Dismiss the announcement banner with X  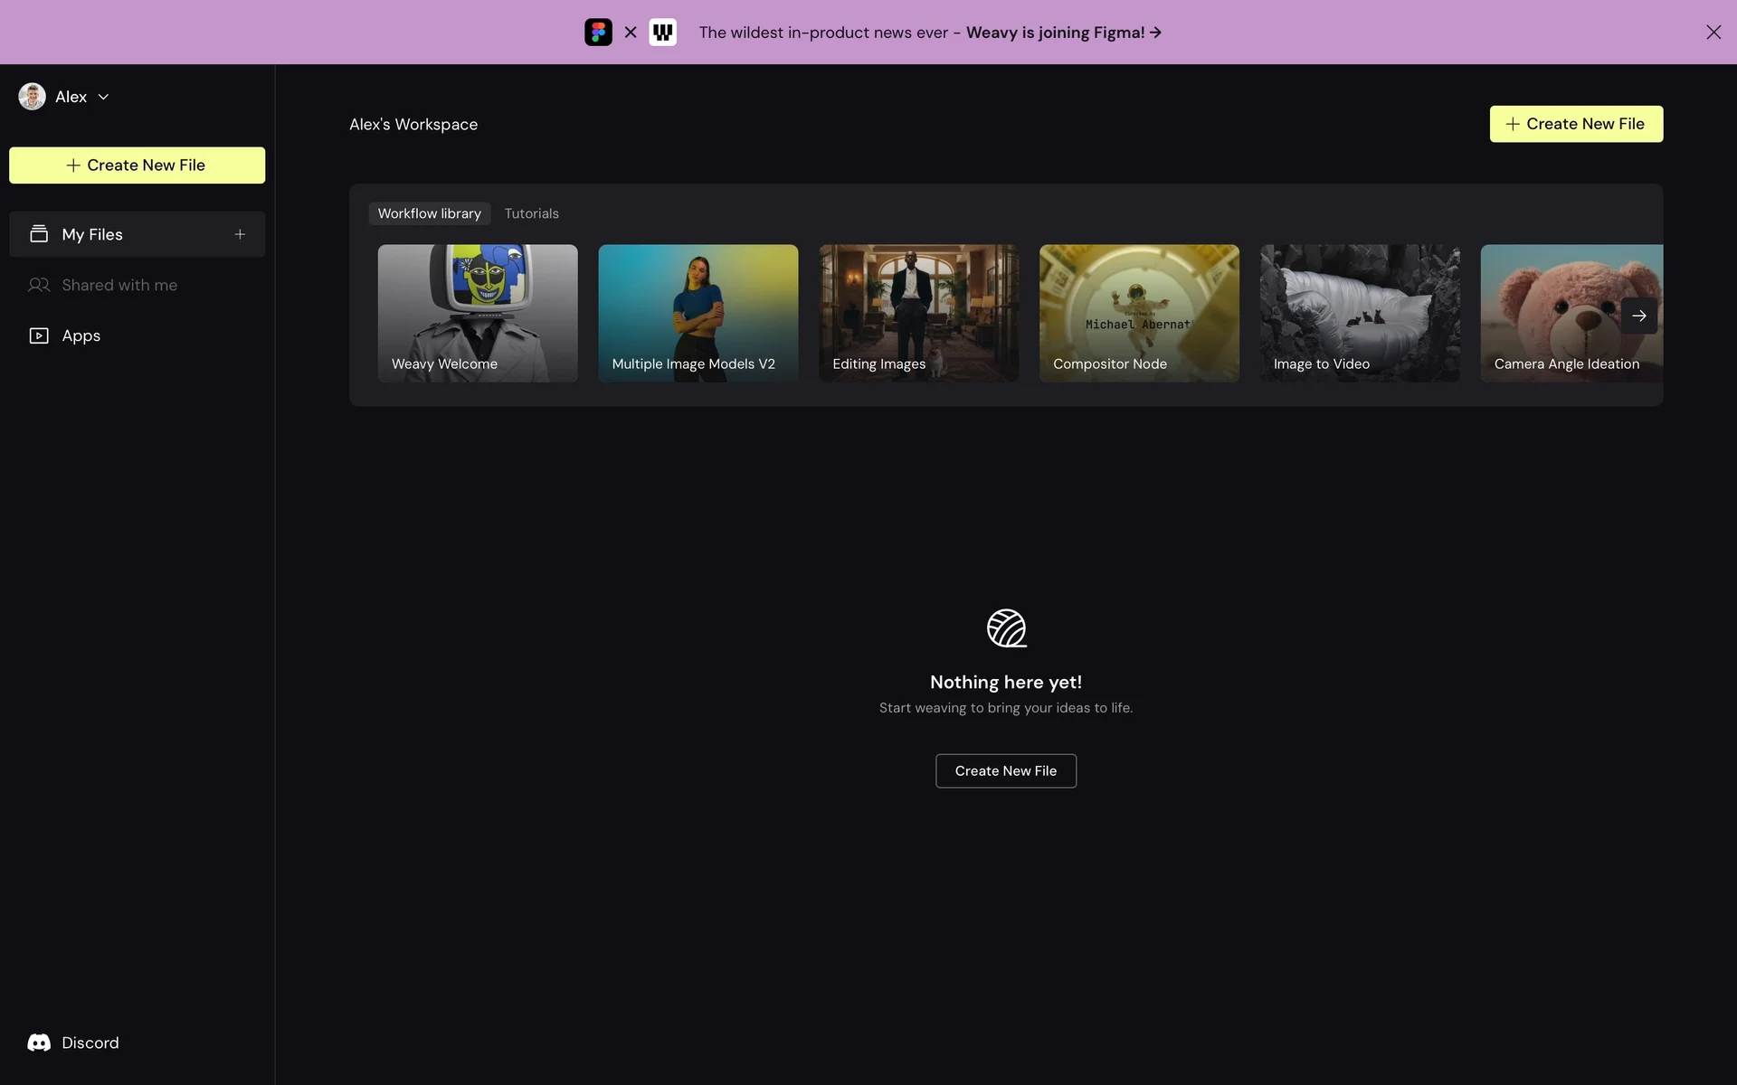tap(1713, 33)
